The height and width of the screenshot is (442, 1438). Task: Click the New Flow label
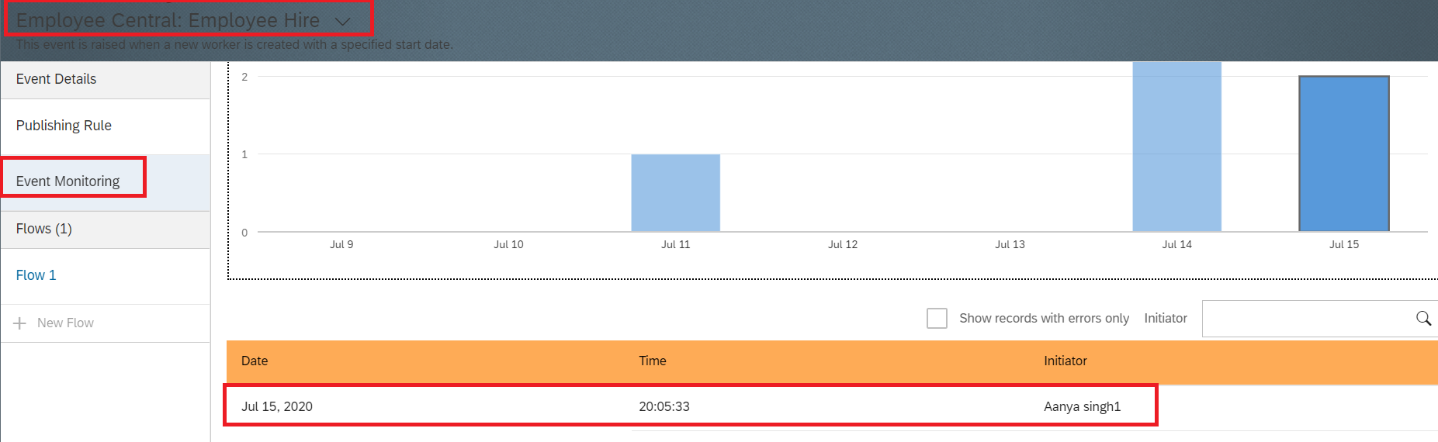coord(65,323)
